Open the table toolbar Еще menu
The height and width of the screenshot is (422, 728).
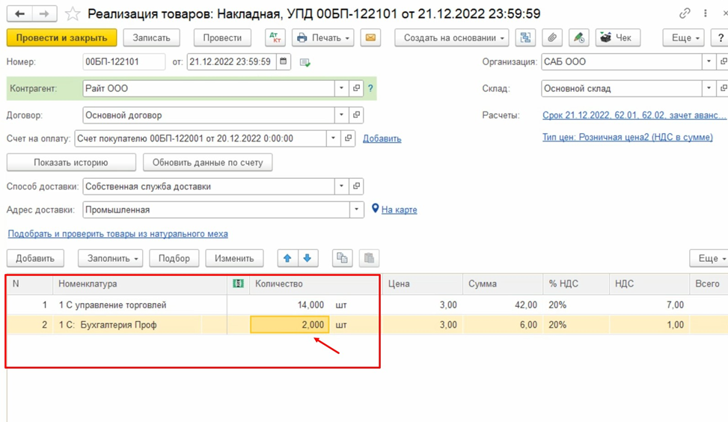[709, 258]
